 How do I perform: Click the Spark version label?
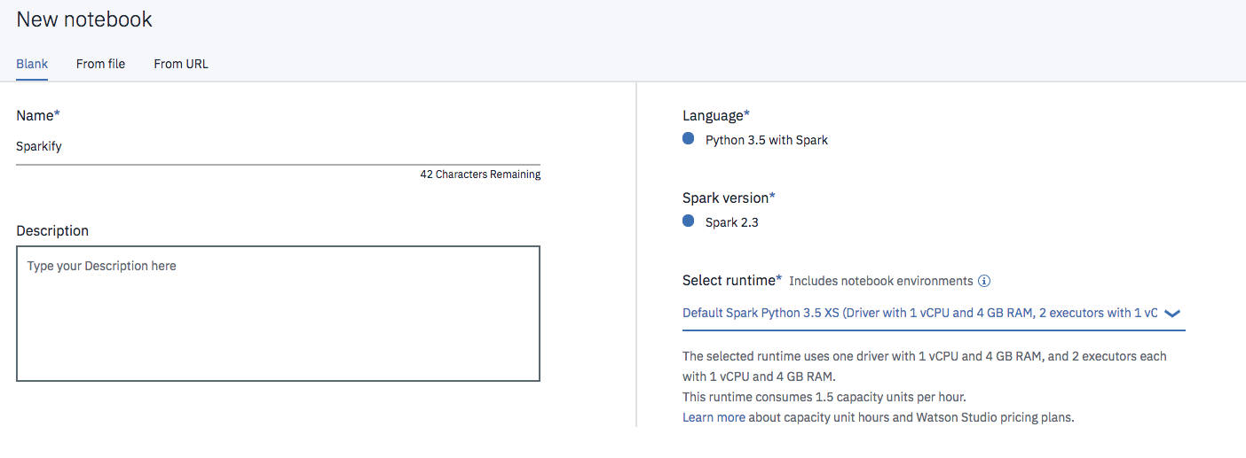(728, 198)
